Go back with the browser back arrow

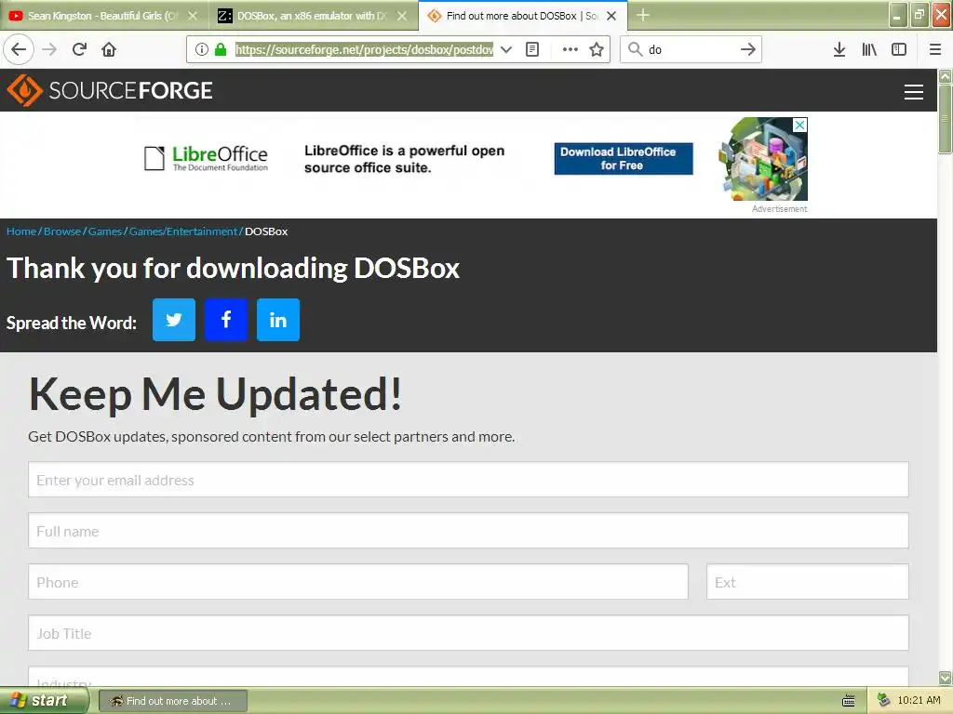(19, 49)
